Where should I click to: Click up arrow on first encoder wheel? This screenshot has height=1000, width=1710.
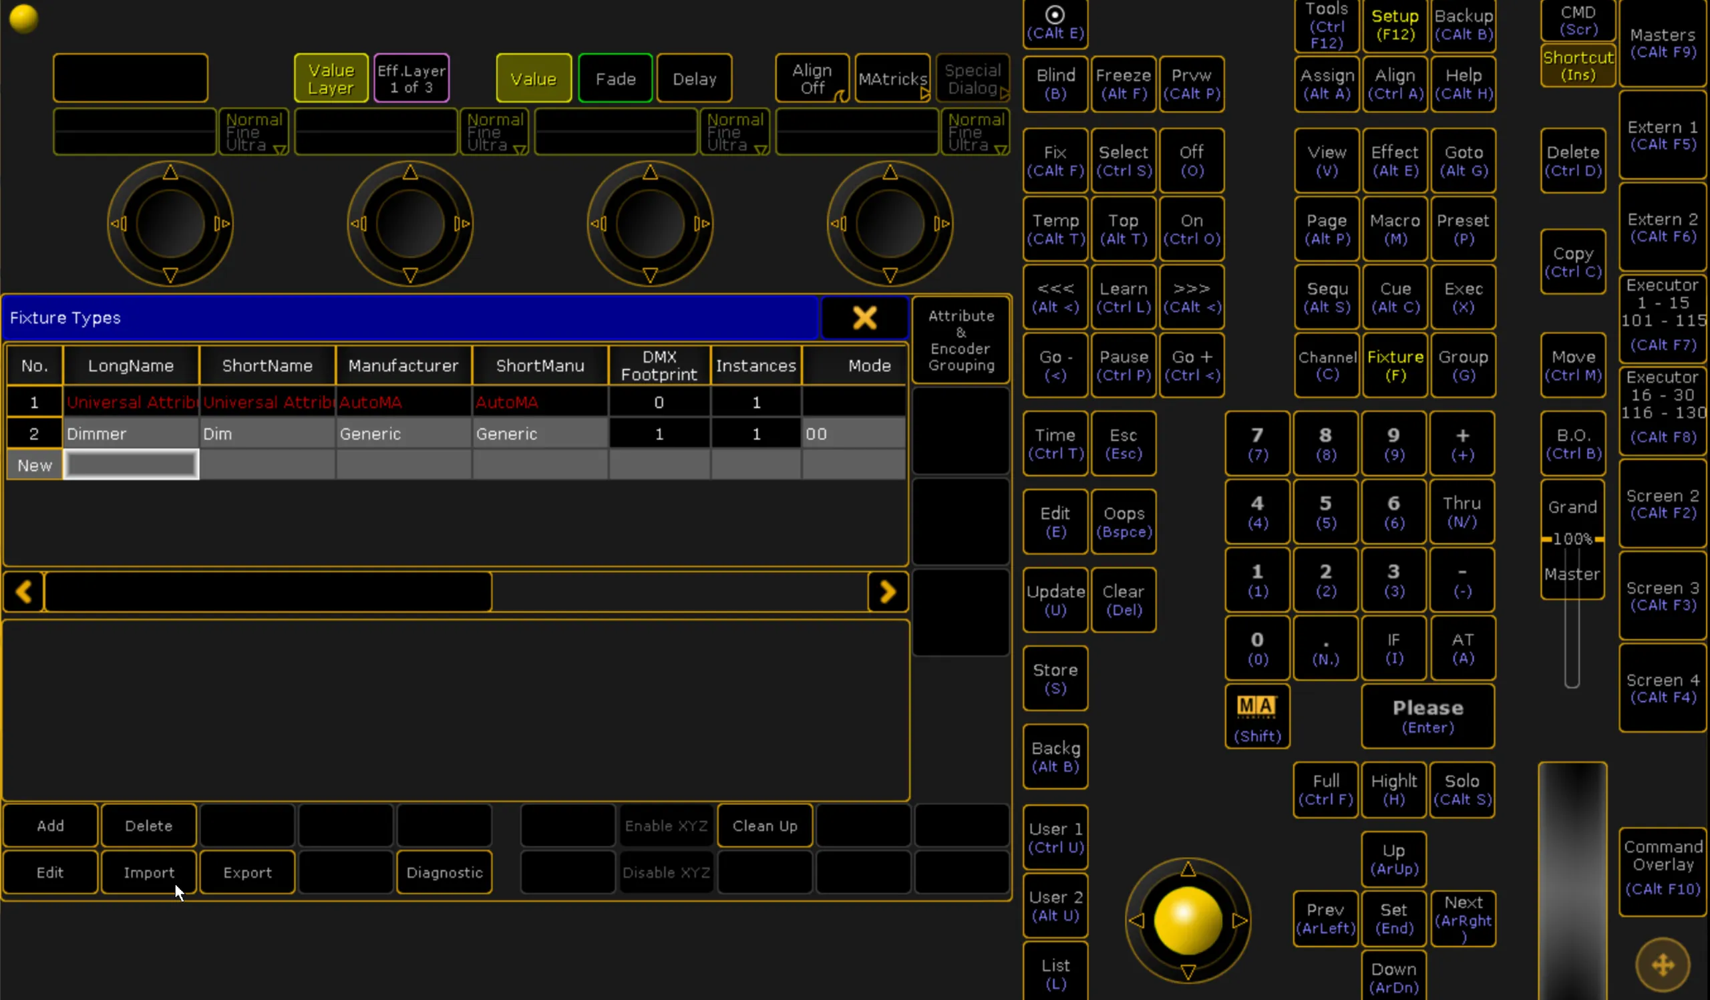[170, 172]
